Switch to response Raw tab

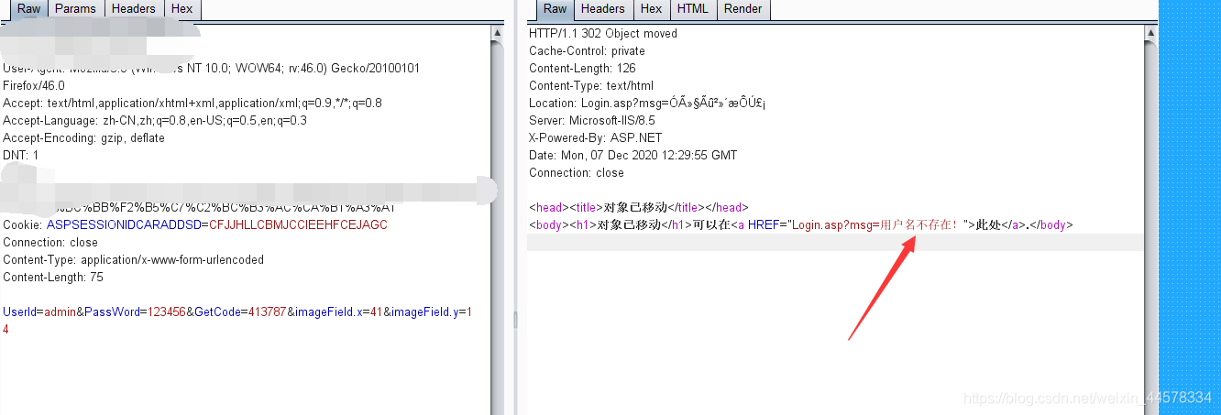[555, 9]
